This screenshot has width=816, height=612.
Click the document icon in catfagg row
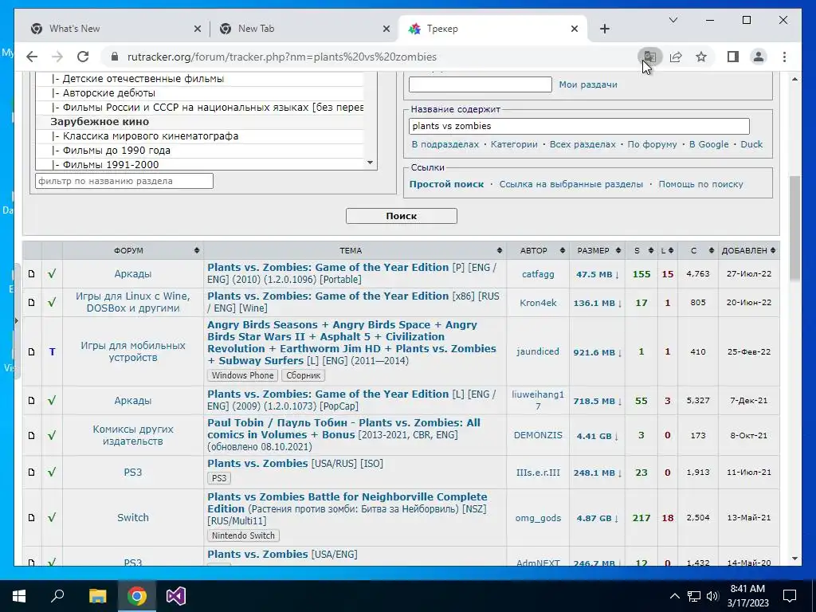click(x=32, y=274)
